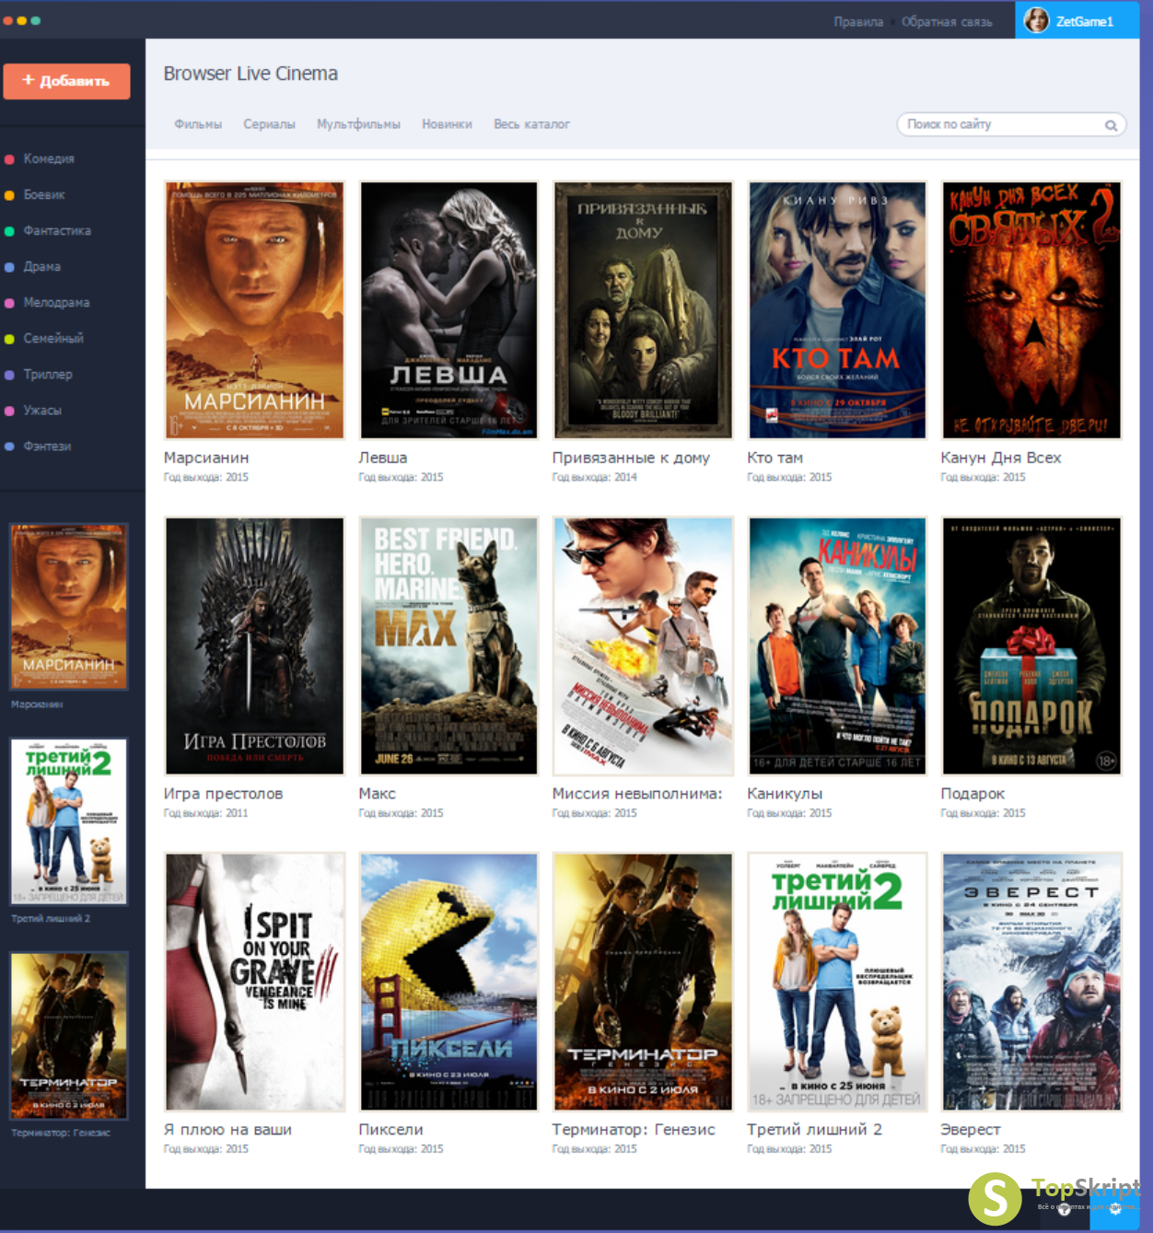Click the Подарок title text
Viewport: 1153px width, 1233px height.
(x=972, y=794)
